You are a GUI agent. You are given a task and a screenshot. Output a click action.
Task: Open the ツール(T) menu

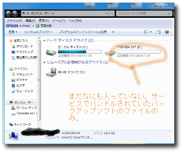[x=59, y=21]
